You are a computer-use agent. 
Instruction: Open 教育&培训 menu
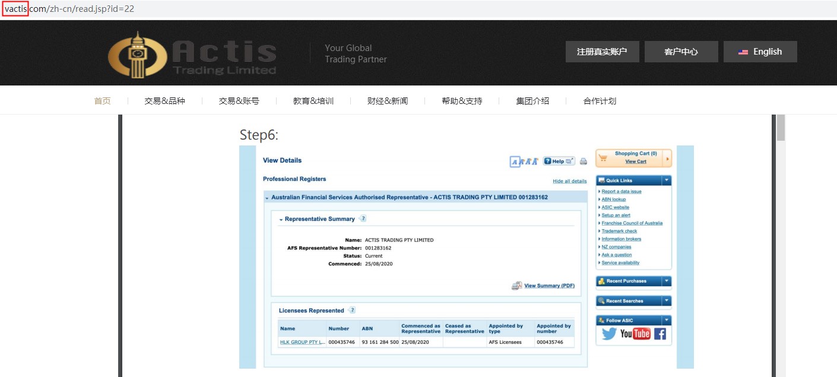[x=313, y=101]
